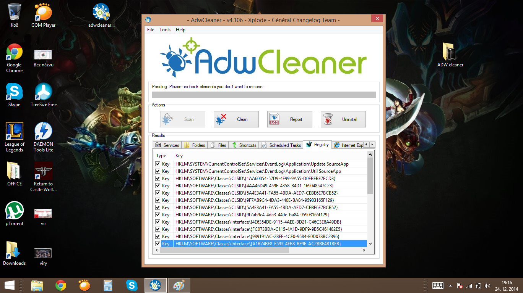Open the Help menu
Image resolution: width=523 pixels, height=293 pixels.
180,30
